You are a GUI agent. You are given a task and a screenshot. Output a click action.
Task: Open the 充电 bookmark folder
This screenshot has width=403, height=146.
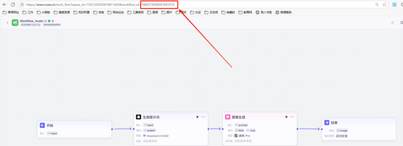pos(99,12)
